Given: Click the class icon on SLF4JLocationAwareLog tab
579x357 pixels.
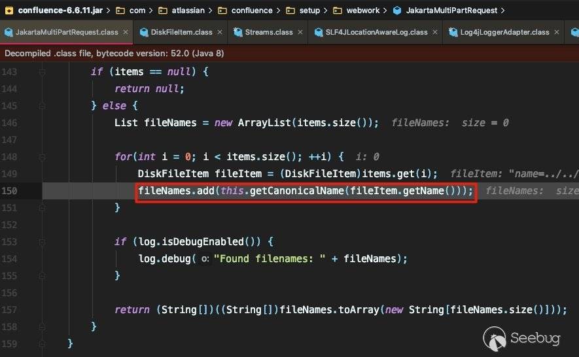Looking at the screenshot, I should pos(319,33).
